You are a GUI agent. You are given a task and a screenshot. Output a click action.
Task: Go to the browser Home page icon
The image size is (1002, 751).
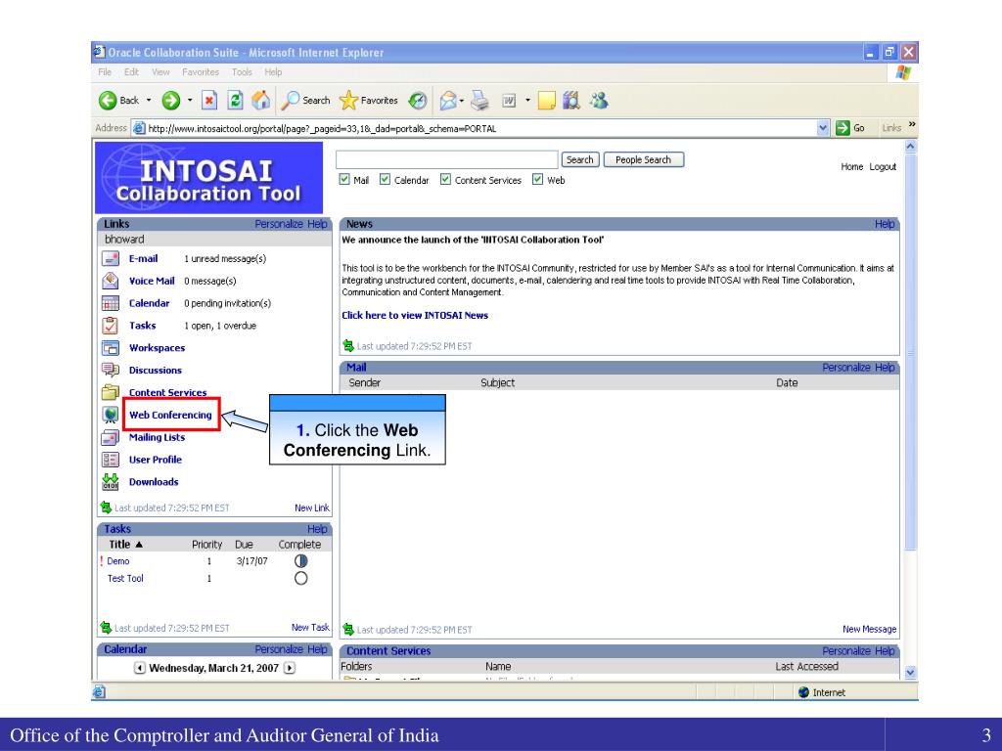[x=260, y=101]
